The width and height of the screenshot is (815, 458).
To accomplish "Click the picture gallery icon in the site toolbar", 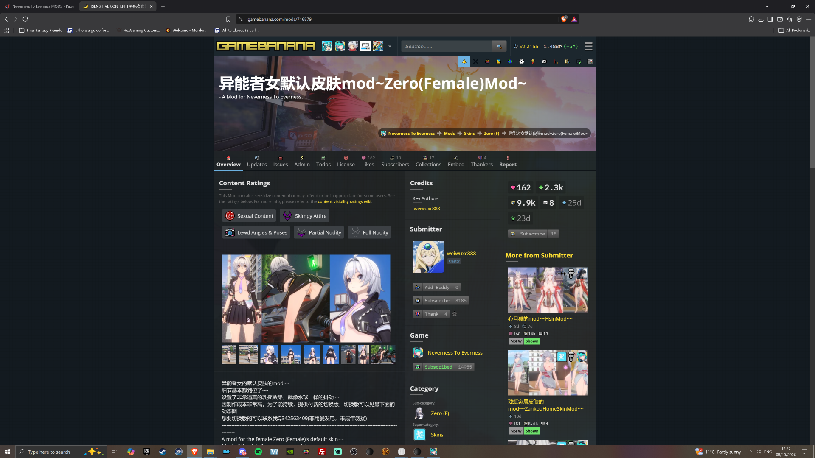I will point(498,61).
